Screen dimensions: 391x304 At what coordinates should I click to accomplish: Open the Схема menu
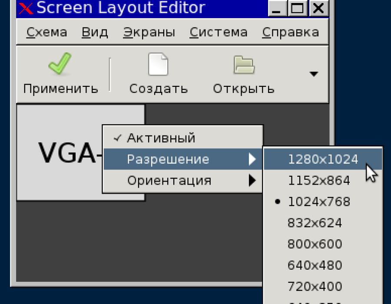[x=46, y=33]
